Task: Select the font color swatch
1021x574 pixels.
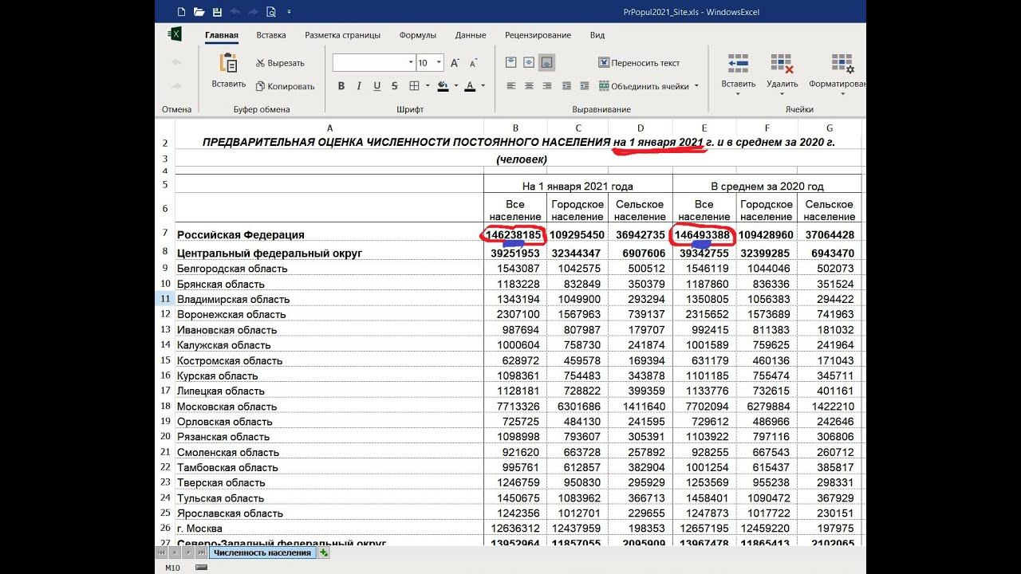Action: point(470,86)
